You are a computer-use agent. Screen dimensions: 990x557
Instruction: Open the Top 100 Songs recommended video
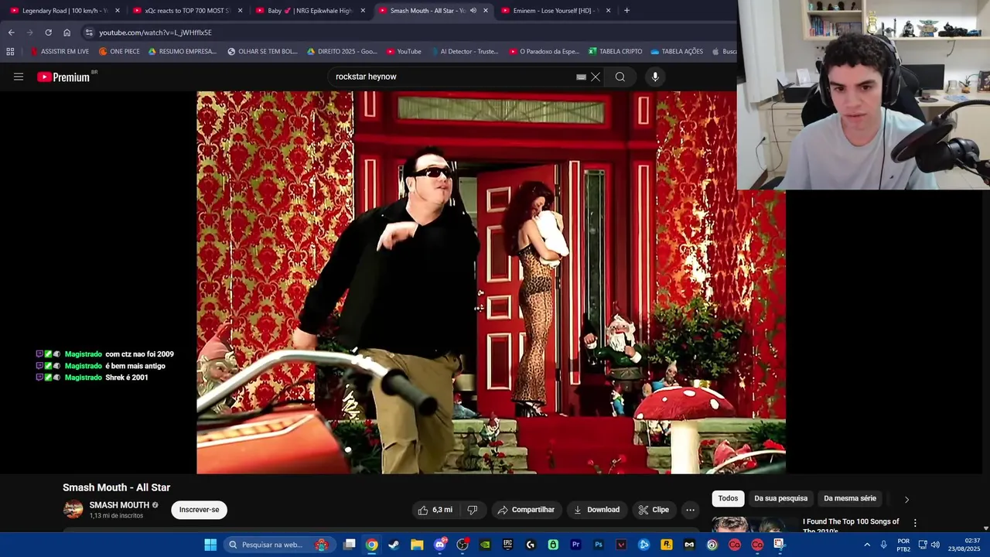851,526
